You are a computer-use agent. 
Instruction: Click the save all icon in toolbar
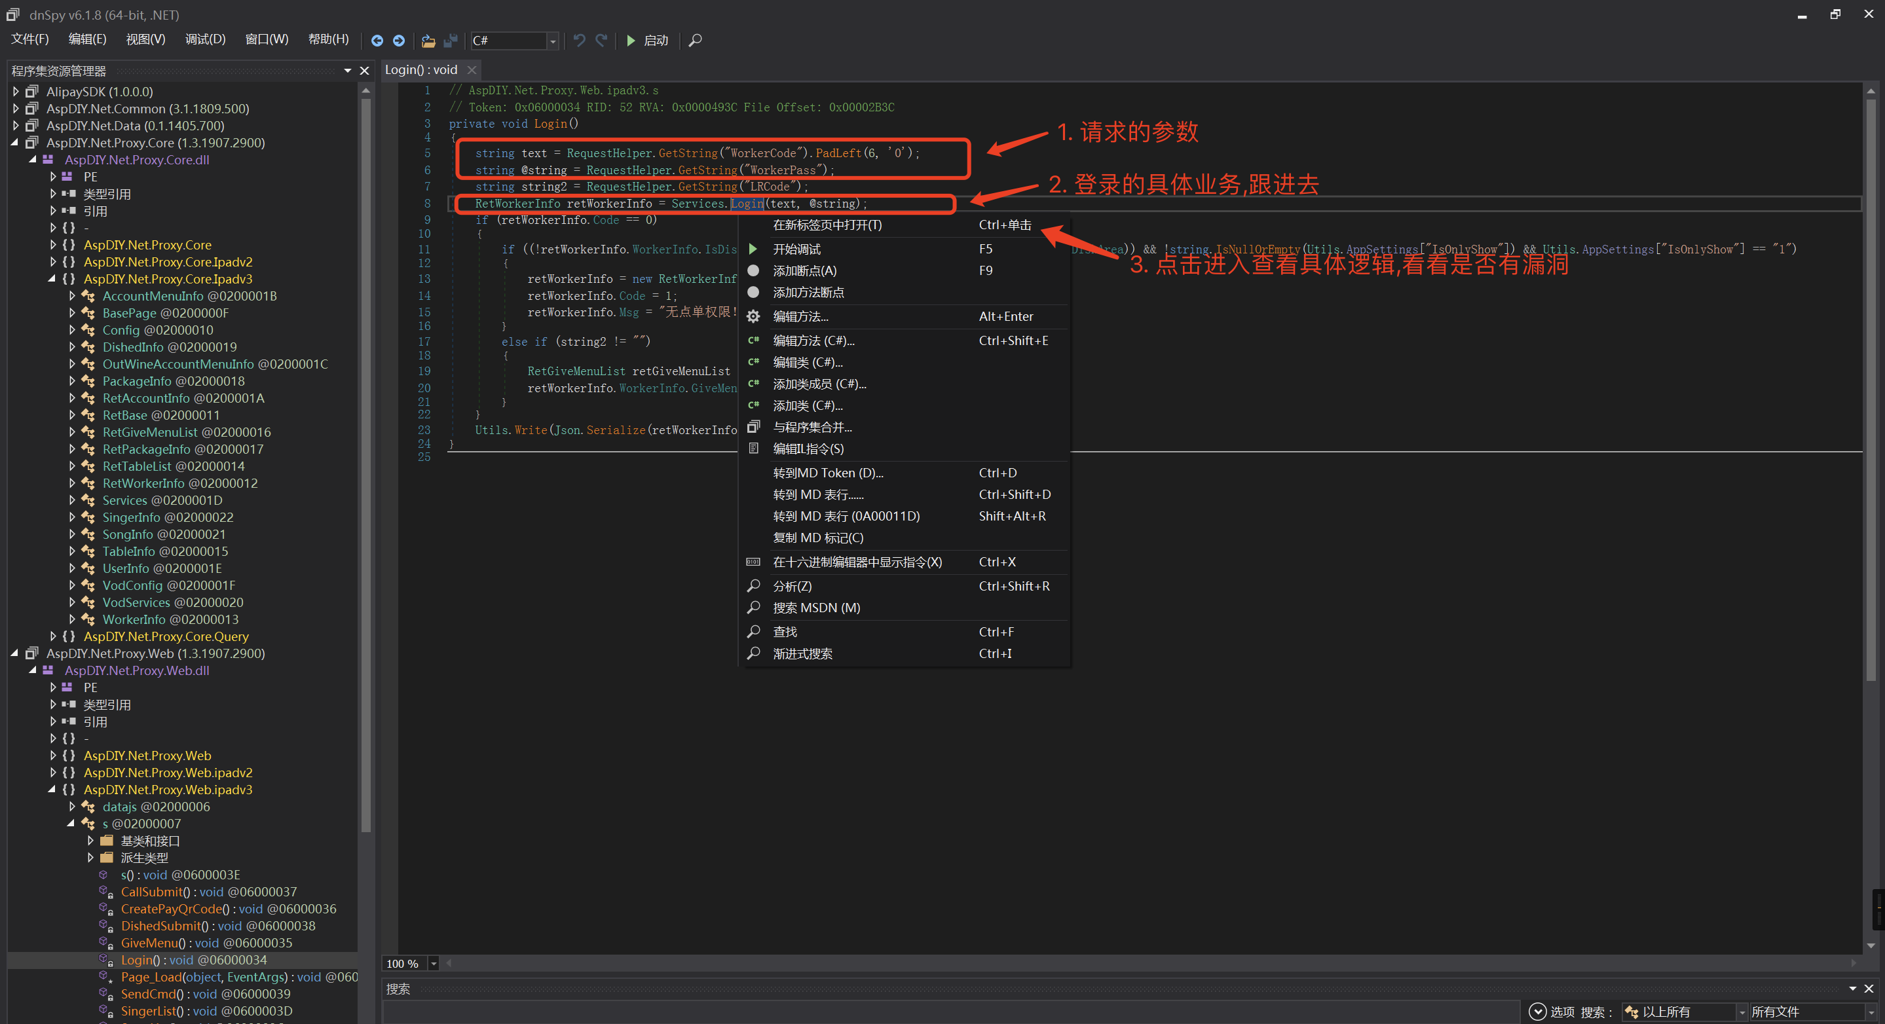click(451, 40)
